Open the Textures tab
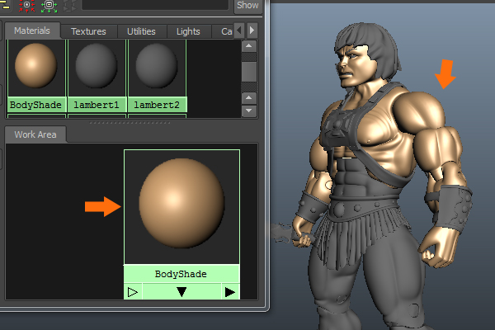Screen dimensions: 495x330 (89, 31)
